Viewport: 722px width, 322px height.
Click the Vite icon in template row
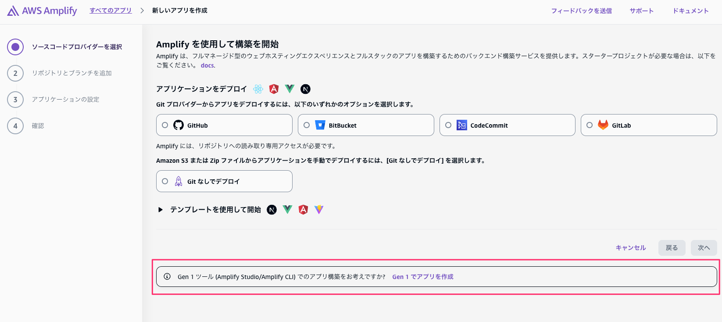[319, 210]
